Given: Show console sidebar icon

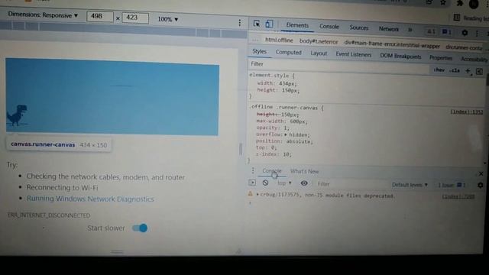Looking at the screenshot, I should (252, 183).
